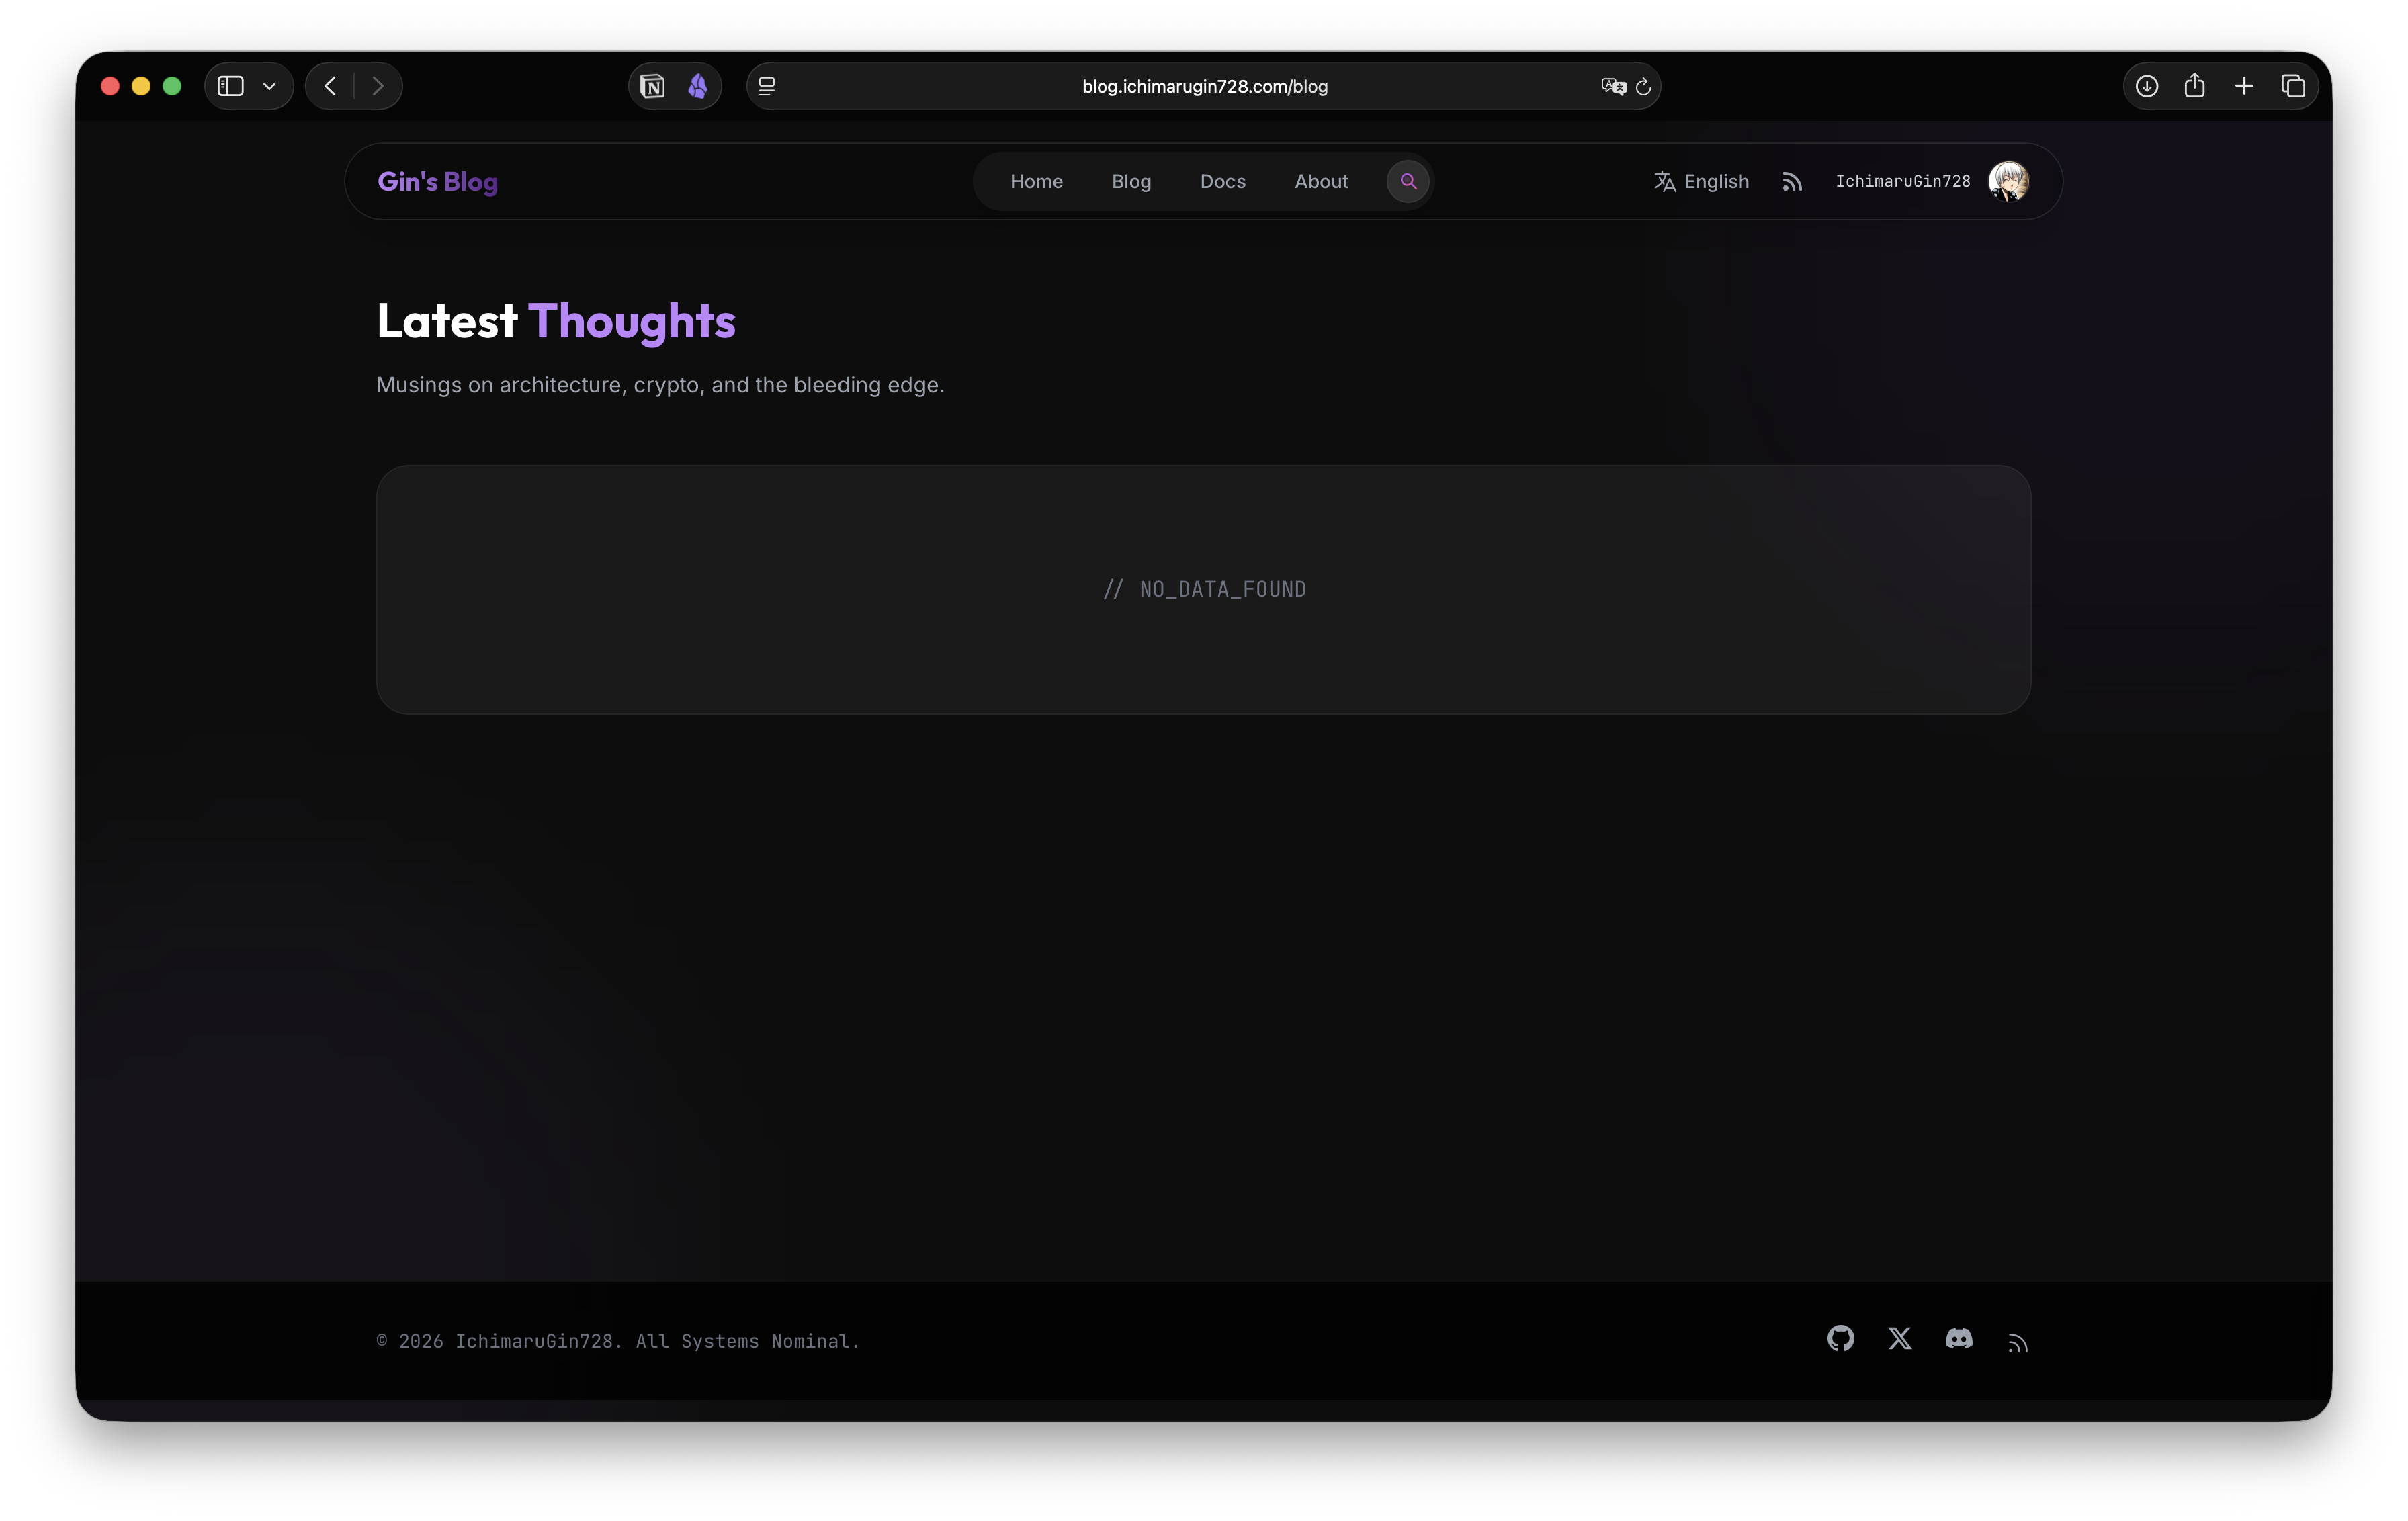The width and height of the screenshot is (2408, 1521).
Task: Show Safari downloads
Action: click(2146, 86)
